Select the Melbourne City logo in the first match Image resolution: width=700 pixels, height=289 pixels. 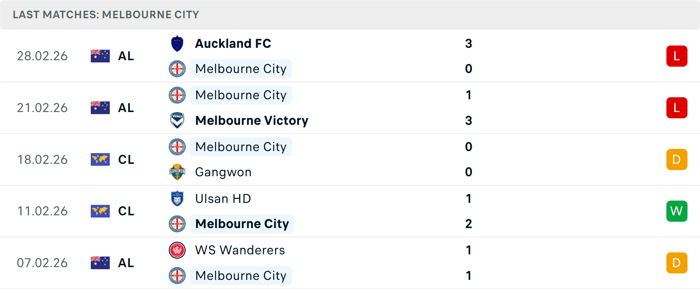point(178,69)
